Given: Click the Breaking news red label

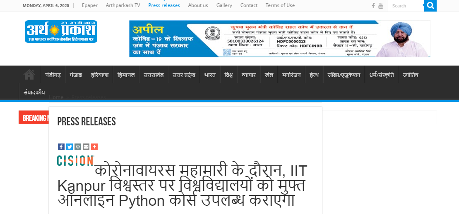Looking at the screenshot, I should 34,117.
